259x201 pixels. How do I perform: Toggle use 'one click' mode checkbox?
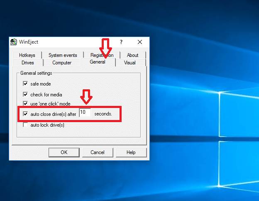click(25, 103)
